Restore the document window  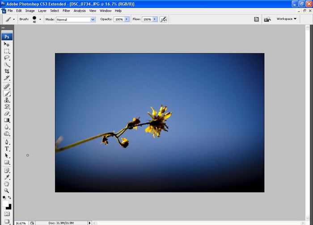coord(305,11)
